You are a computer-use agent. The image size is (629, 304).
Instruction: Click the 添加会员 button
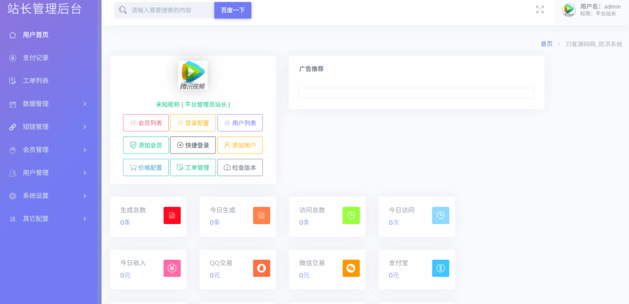pos(146,145)
